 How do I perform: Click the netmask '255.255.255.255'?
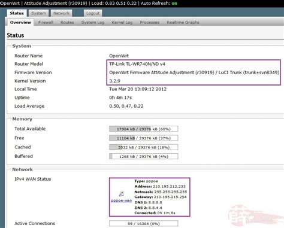click(171, 191)
